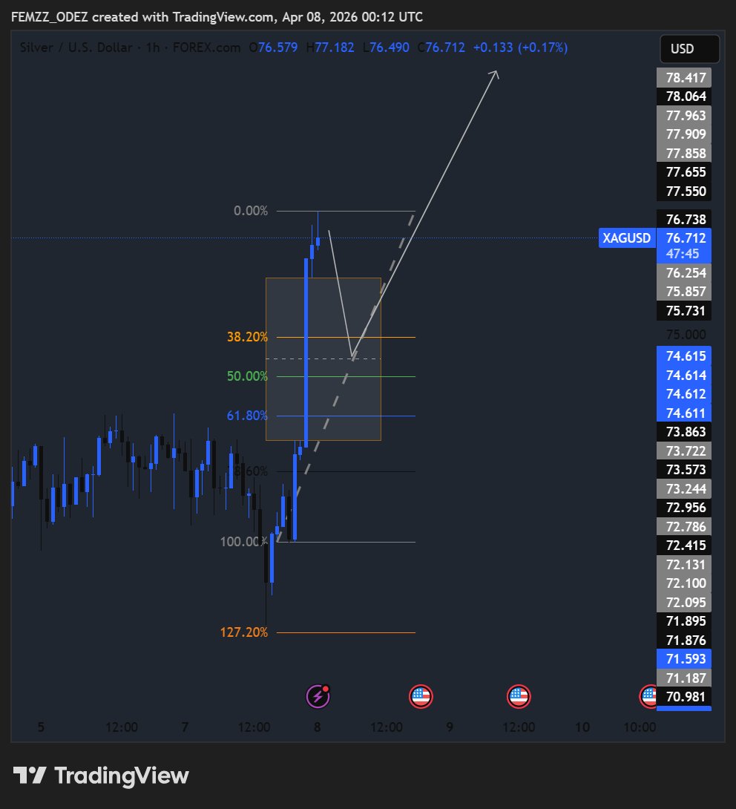This screenshot has width=736, height=809.
Task: Click the low value L76.490
Action: [387, 48]
